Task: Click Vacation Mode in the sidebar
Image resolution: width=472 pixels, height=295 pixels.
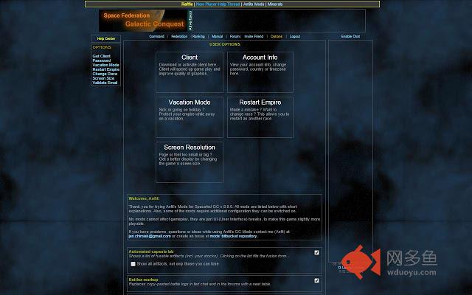Action: point(105,65)
